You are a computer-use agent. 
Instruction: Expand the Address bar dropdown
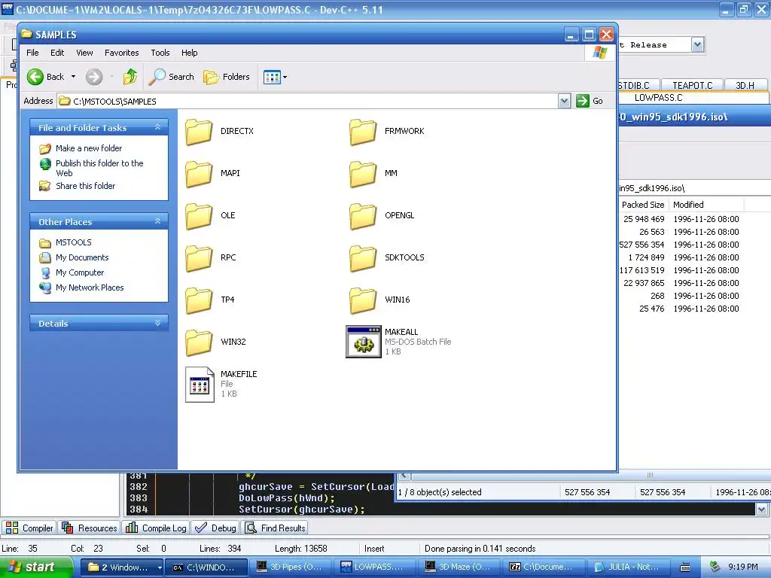564,102
